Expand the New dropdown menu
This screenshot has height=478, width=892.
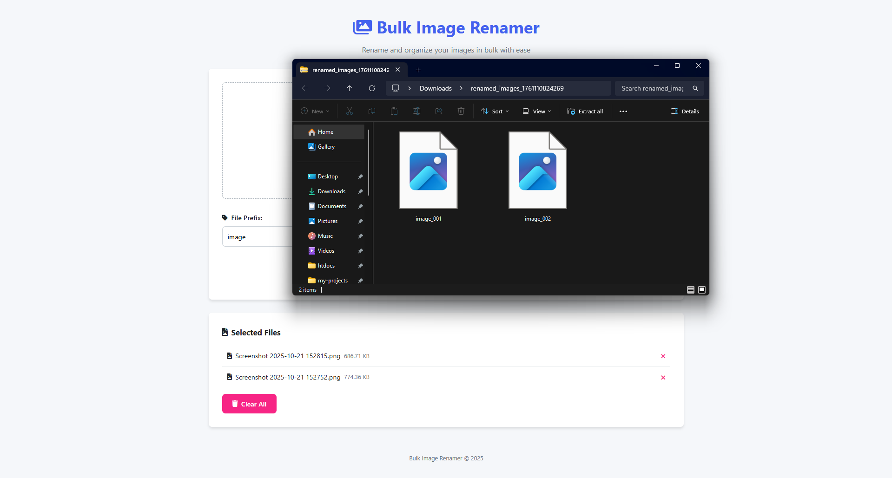pos(315,111)
